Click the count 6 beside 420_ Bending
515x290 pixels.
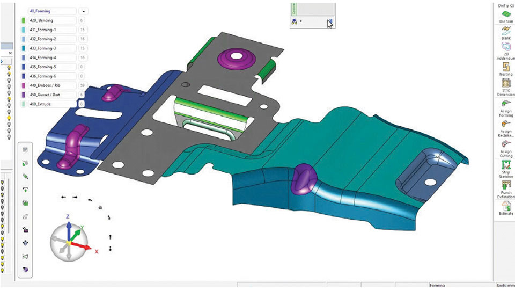pyautogui.click(x=82, y=20)
